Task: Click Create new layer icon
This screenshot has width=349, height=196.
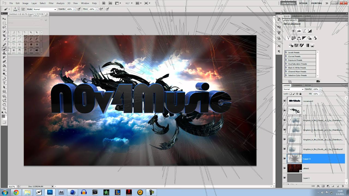Action: click(338, 186)
